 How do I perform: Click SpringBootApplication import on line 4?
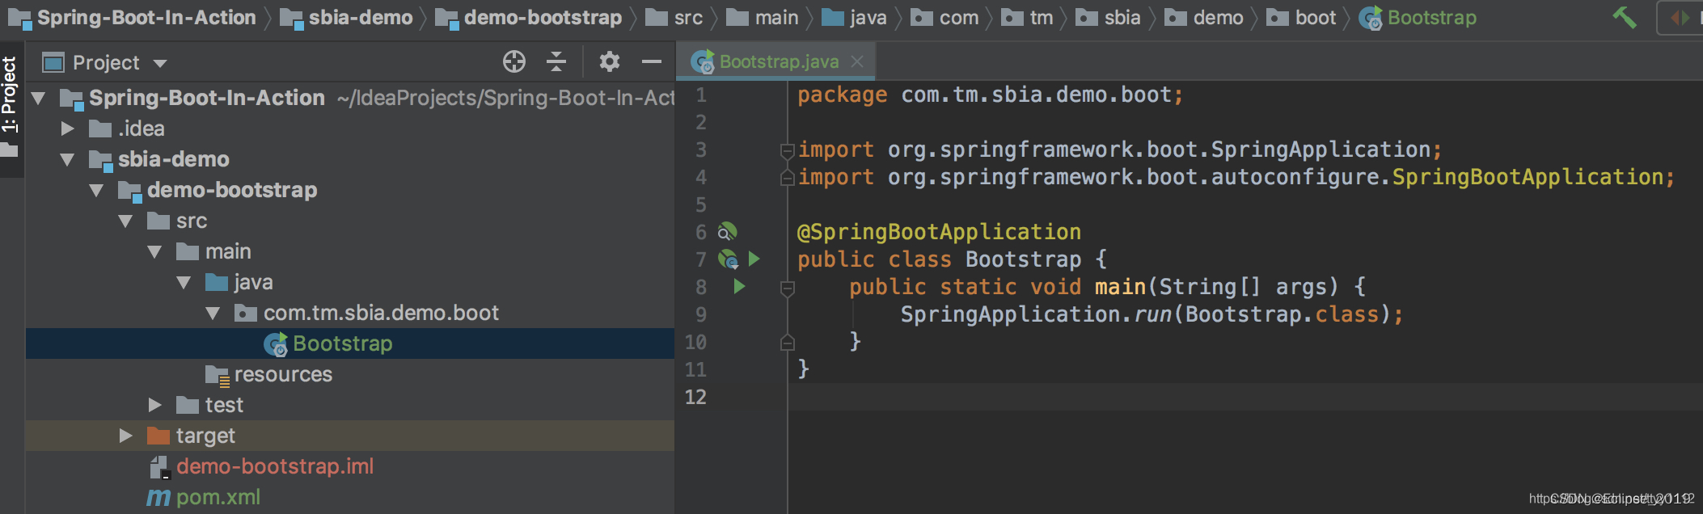(1528, 177)
